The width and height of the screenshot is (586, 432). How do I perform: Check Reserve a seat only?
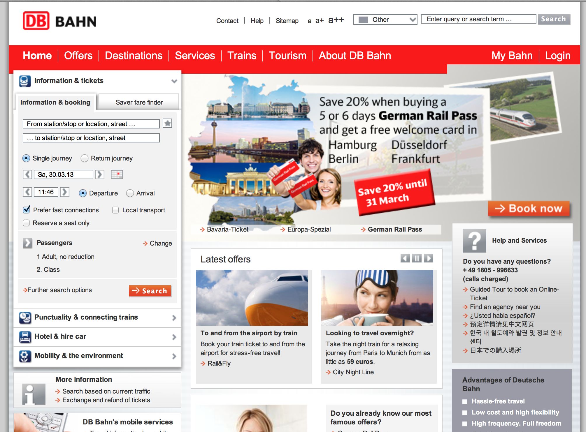click(26, 223)
